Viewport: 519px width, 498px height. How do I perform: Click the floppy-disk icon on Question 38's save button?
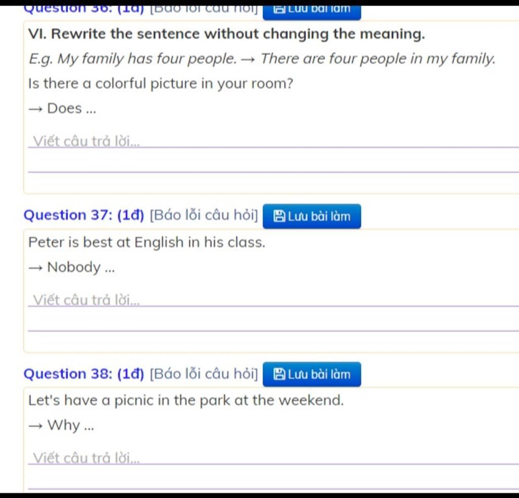(279, 375)
